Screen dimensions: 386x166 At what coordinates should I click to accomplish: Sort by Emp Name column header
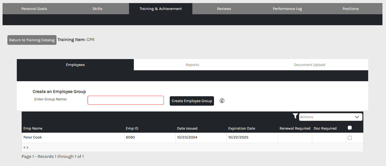pyautogui.click(x=33, y=128)
